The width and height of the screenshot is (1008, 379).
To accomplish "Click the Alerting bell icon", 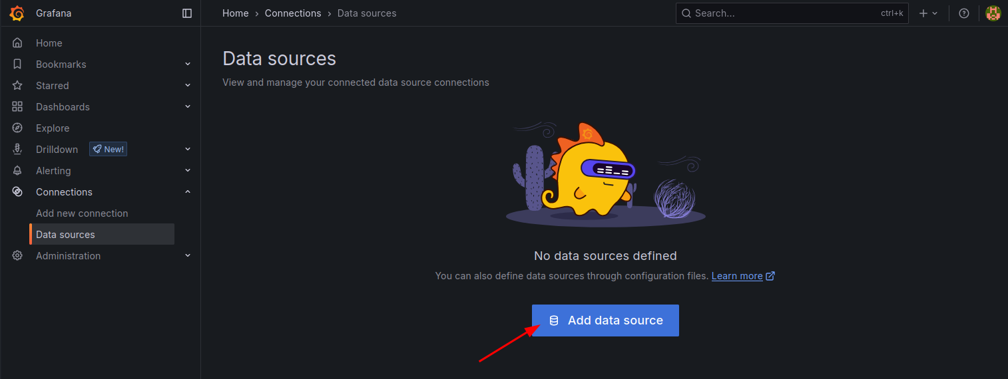I will [17, 171].
